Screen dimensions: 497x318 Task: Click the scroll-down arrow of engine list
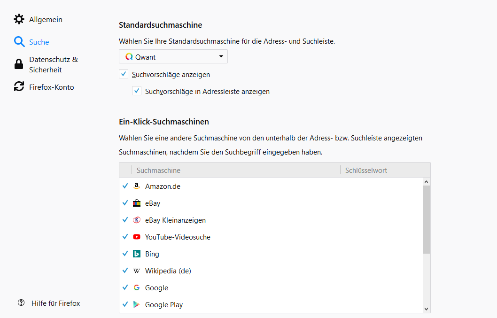pos(426,309)
